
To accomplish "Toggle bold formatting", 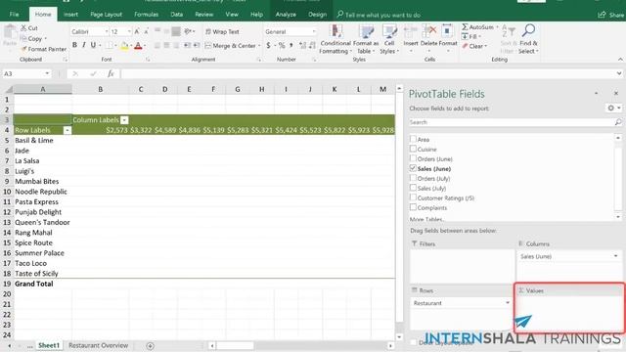I will [x=74, y=46].
